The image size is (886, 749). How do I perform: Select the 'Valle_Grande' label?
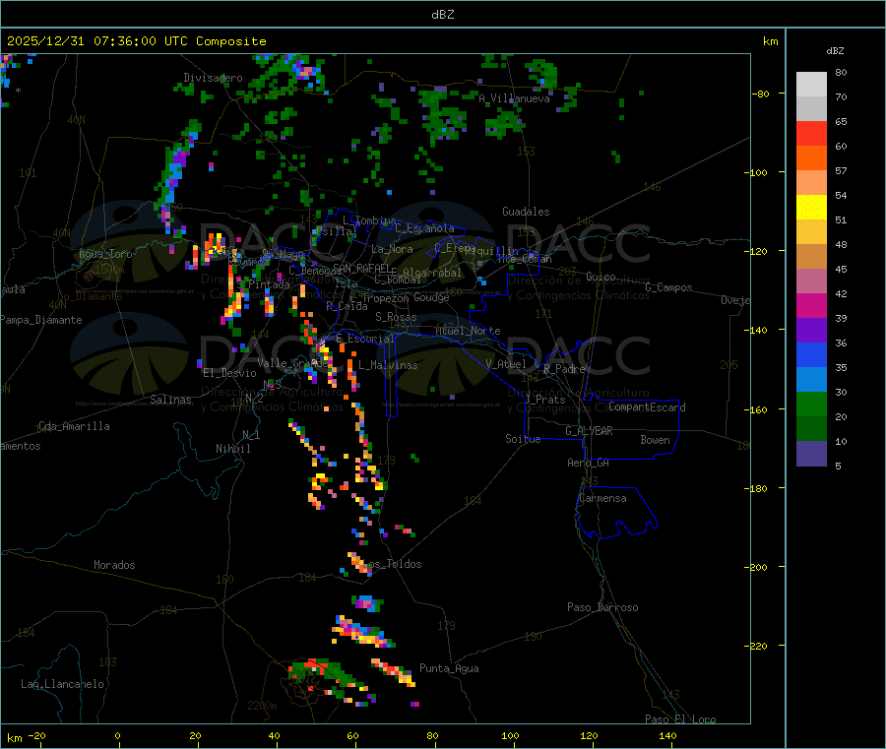(x=293, y=363)
